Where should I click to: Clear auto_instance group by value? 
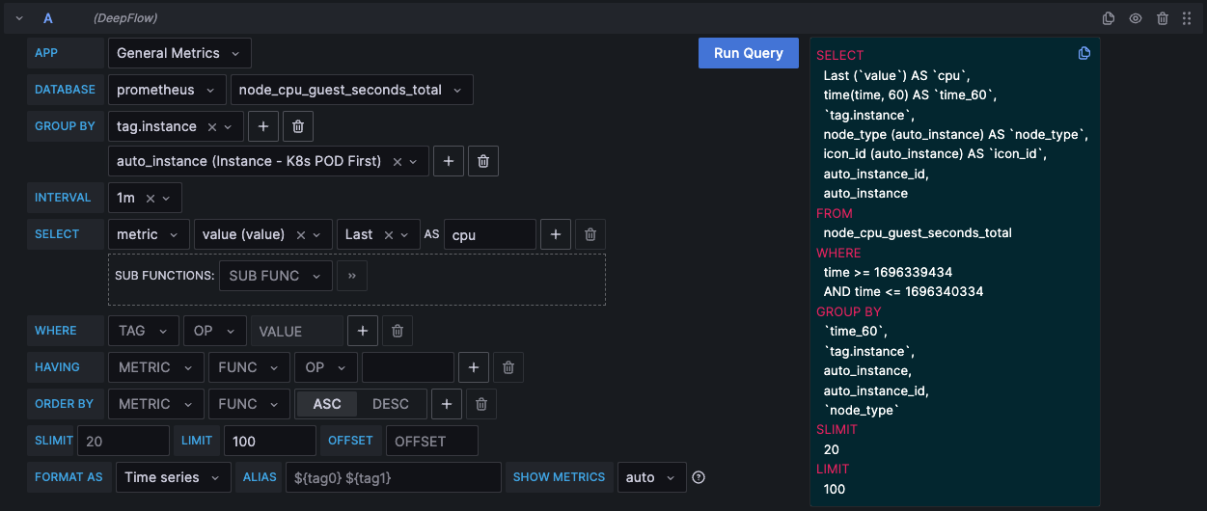pyautogui.click(x=397, y=161)
